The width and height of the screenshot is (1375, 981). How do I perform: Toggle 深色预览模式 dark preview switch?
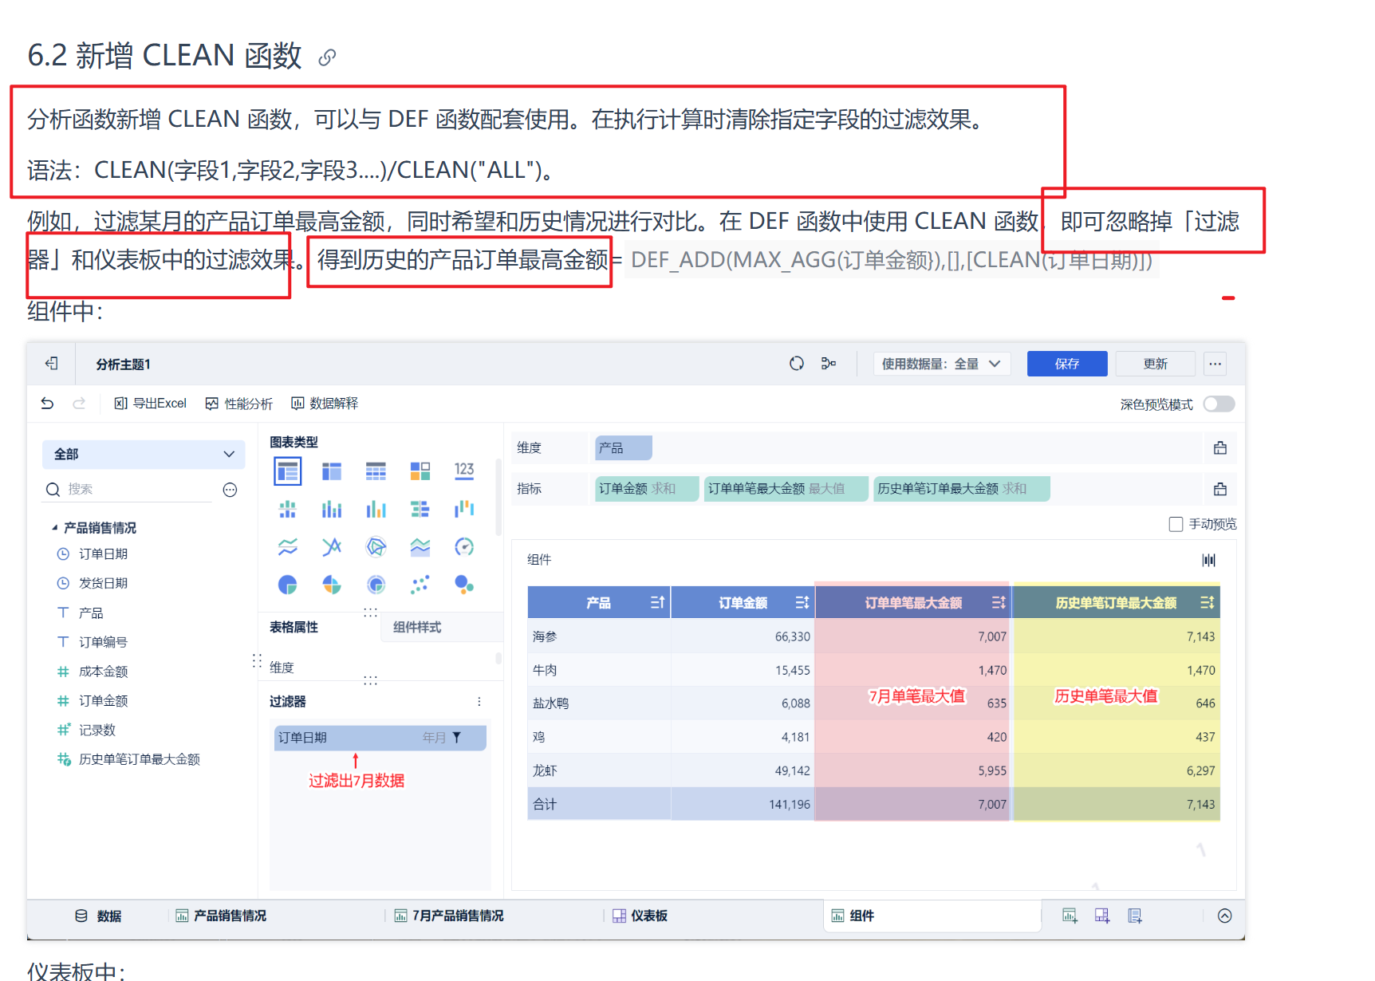[x=1219, y=404]
